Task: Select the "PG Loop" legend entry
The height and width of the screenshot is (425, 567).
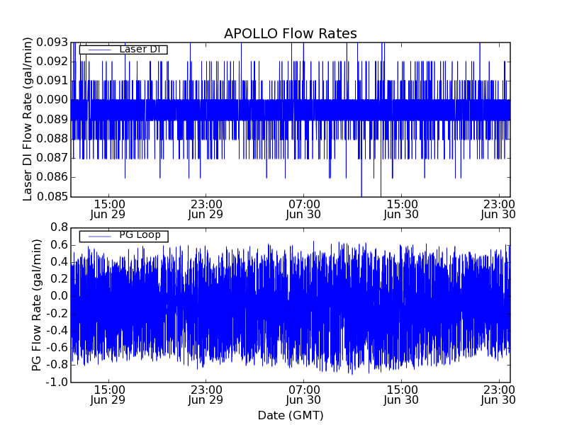Action: tap(140, 235)
